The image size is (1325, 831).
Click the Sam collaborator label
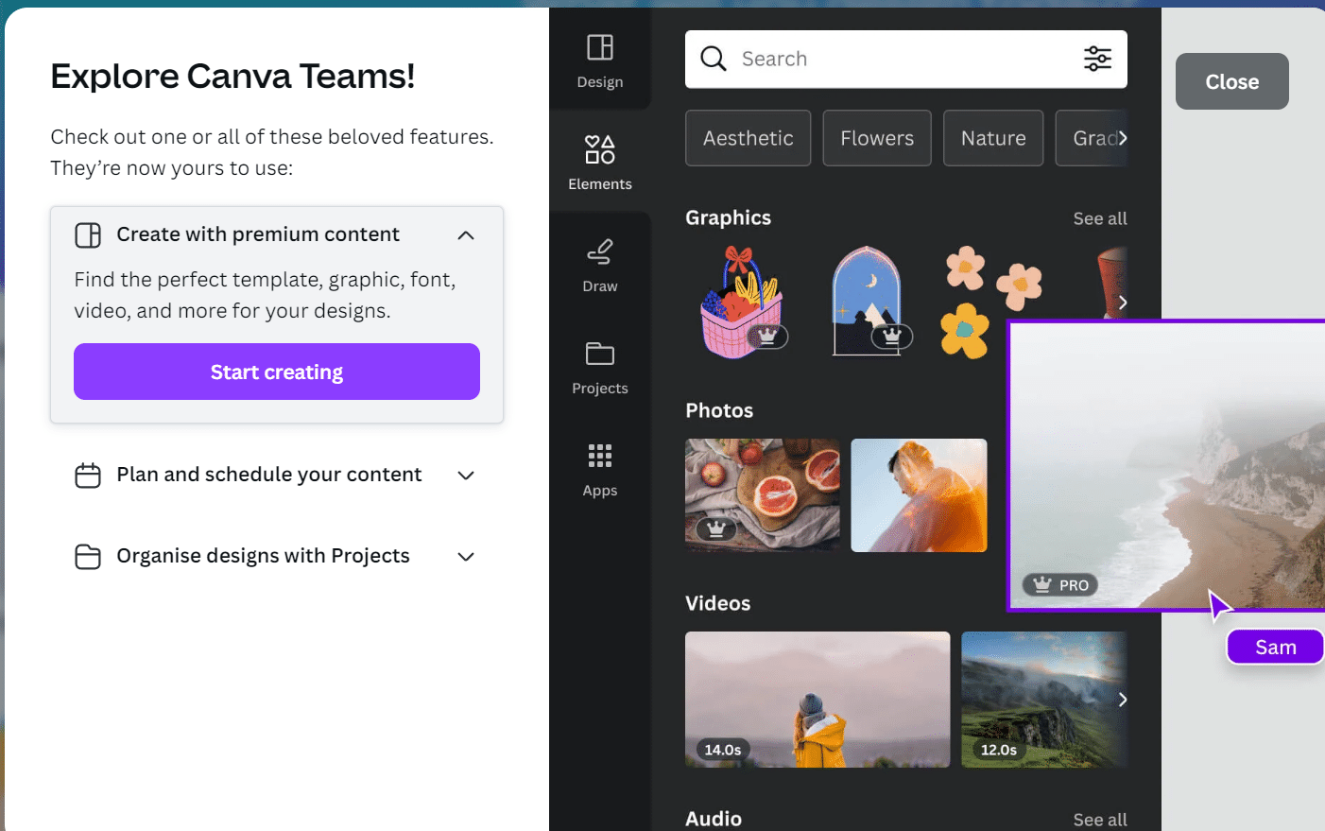(x=1275, y=648)
